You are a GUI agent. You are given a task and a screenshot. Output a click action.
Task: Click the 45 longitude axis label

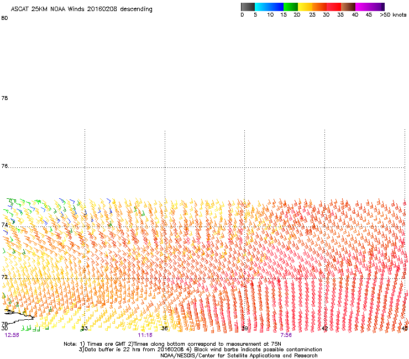[x=405, y=328]
